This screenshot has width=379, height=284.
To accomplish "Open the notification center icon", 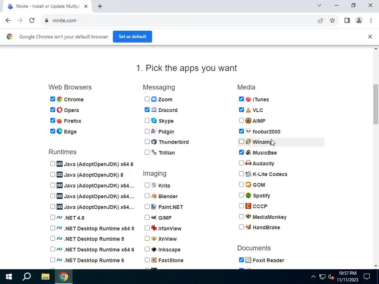I will (367, 277).
